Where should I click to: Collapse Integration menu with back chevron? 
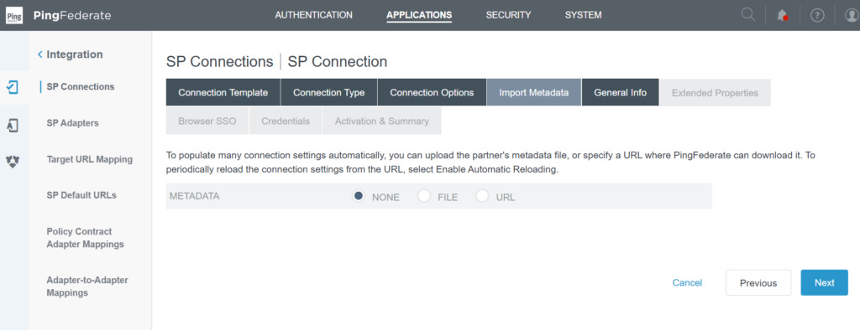[x=39, y=54]
